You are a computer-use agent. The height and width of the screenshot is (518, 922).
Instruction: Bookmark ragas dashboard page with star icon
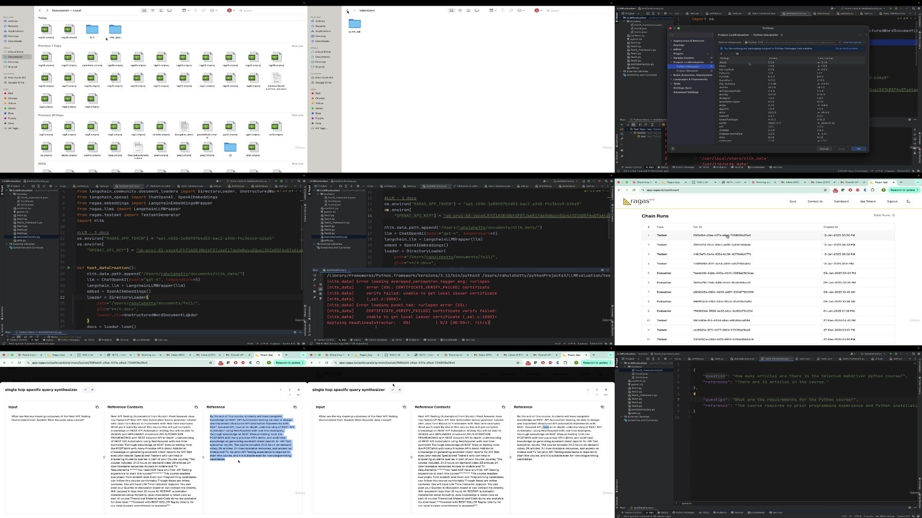pos(825,190)
